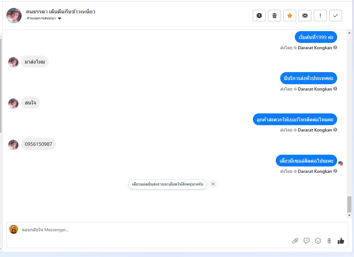
Task: Open the Dararat Kongkan link under เริ่มต้นที่1999
Action: point(315,48)
